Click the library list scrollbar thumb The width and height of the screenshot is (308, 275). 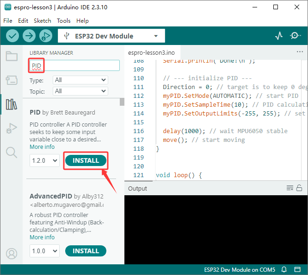pyautogui.click(x=122, y=102)
